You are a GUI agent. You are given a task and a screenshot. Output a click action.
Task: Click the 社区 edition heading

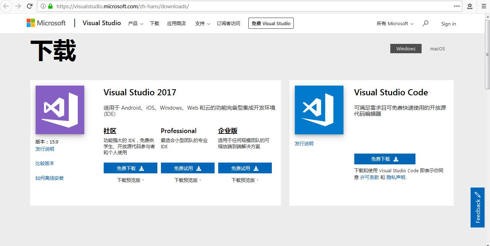(110, 131)
